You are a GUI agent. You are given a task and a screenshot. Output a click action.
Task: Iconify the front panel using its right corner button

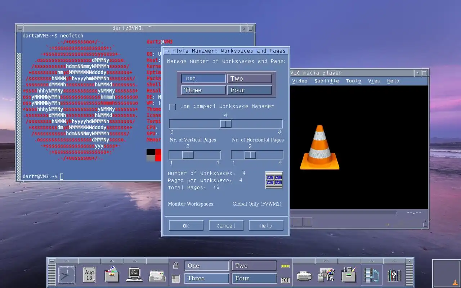pyautogui.click(x=409, y=261)
